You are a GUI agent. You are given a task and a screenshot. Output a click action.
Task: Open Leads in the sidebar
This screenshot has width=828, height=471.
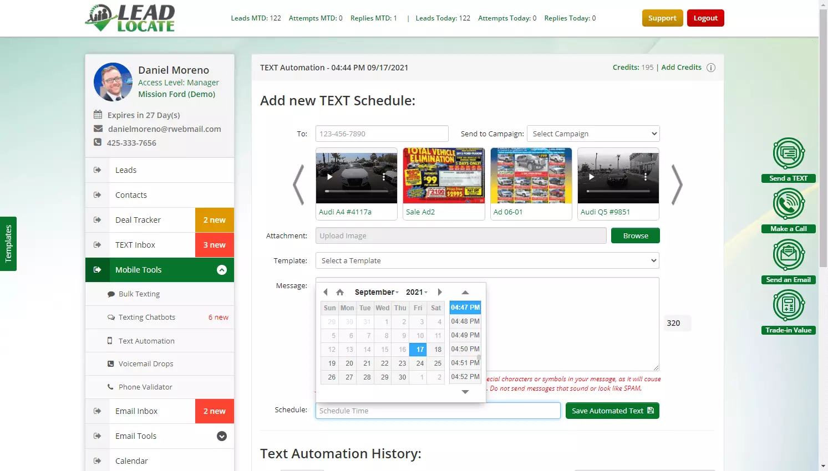160,170
